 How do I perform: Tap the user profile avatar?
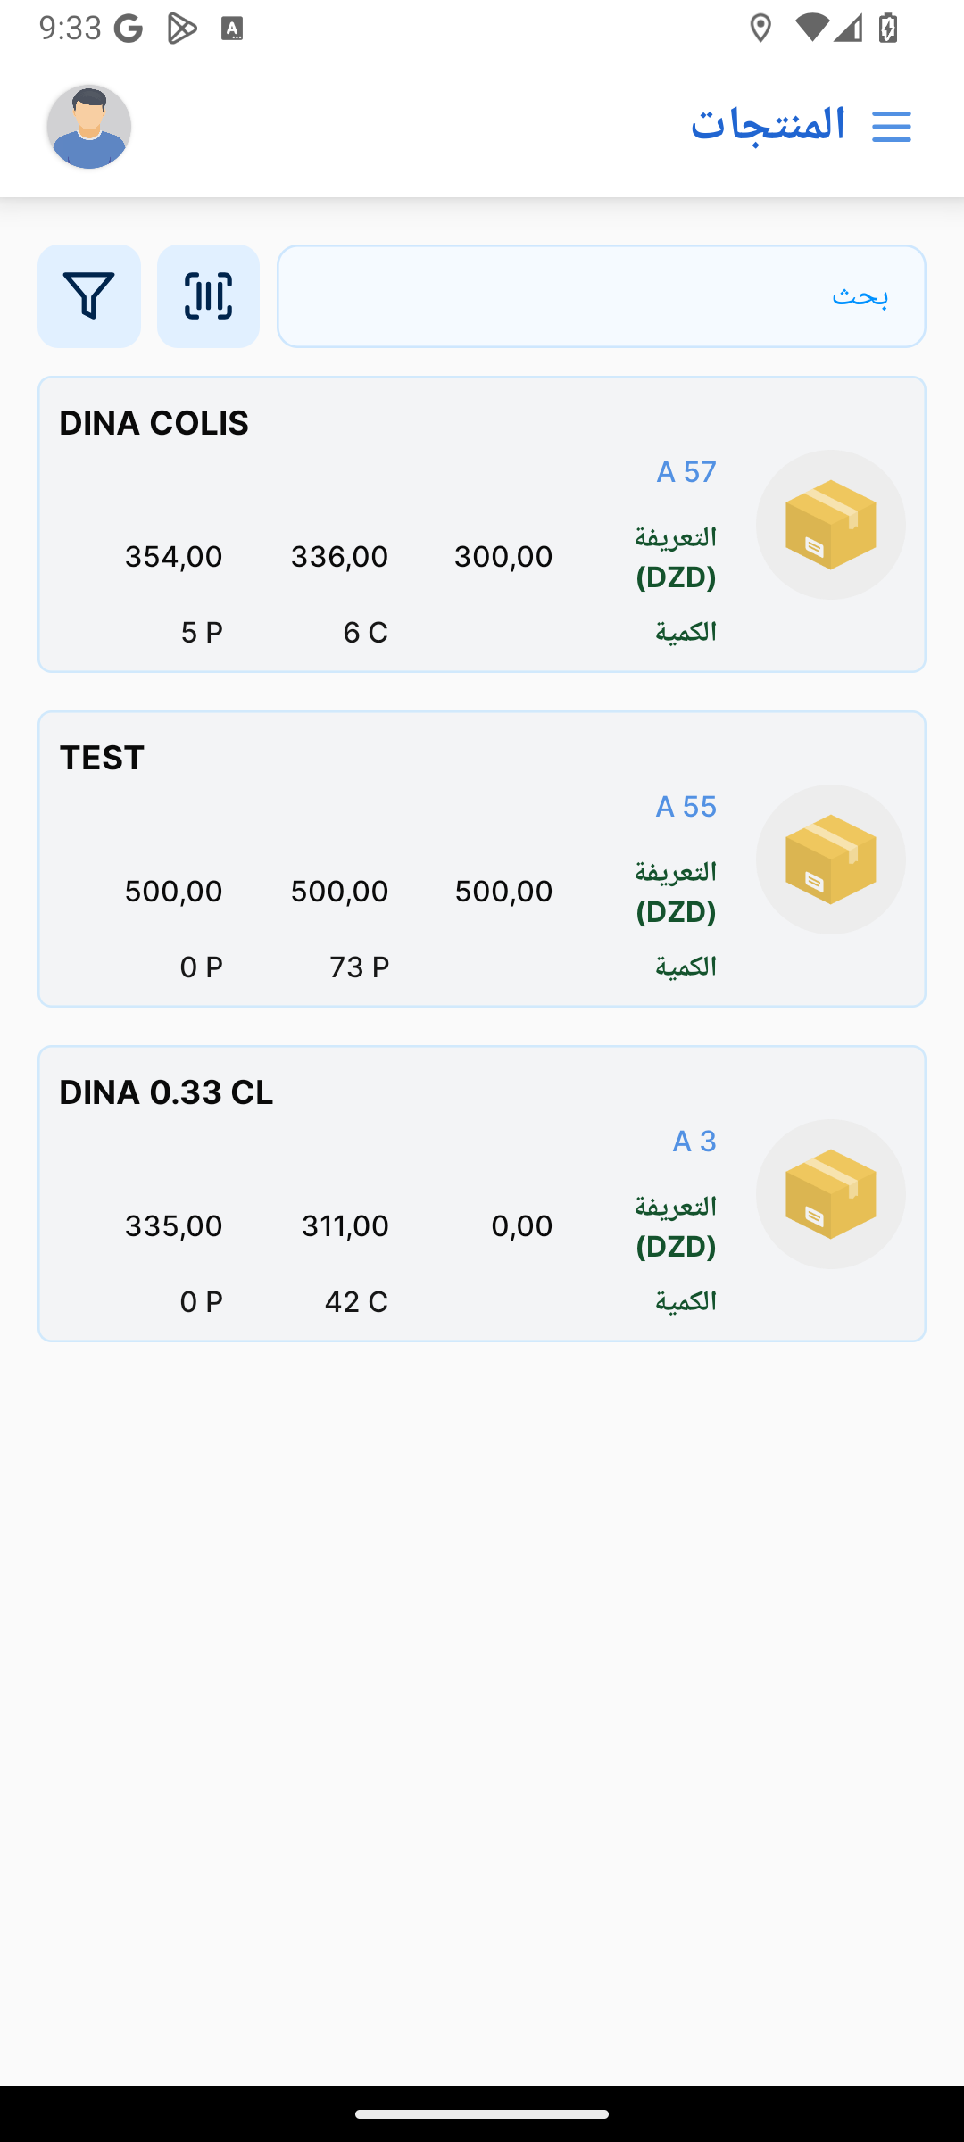click(x=89, y=127)
